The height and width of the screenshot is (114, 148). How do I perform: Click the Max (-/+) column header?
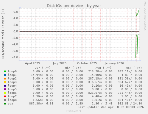(x=134, y=68)
